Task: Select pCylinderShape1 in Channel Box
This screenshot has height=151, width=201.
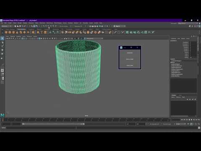Action: pyautogui.click(x=176, y=61)
